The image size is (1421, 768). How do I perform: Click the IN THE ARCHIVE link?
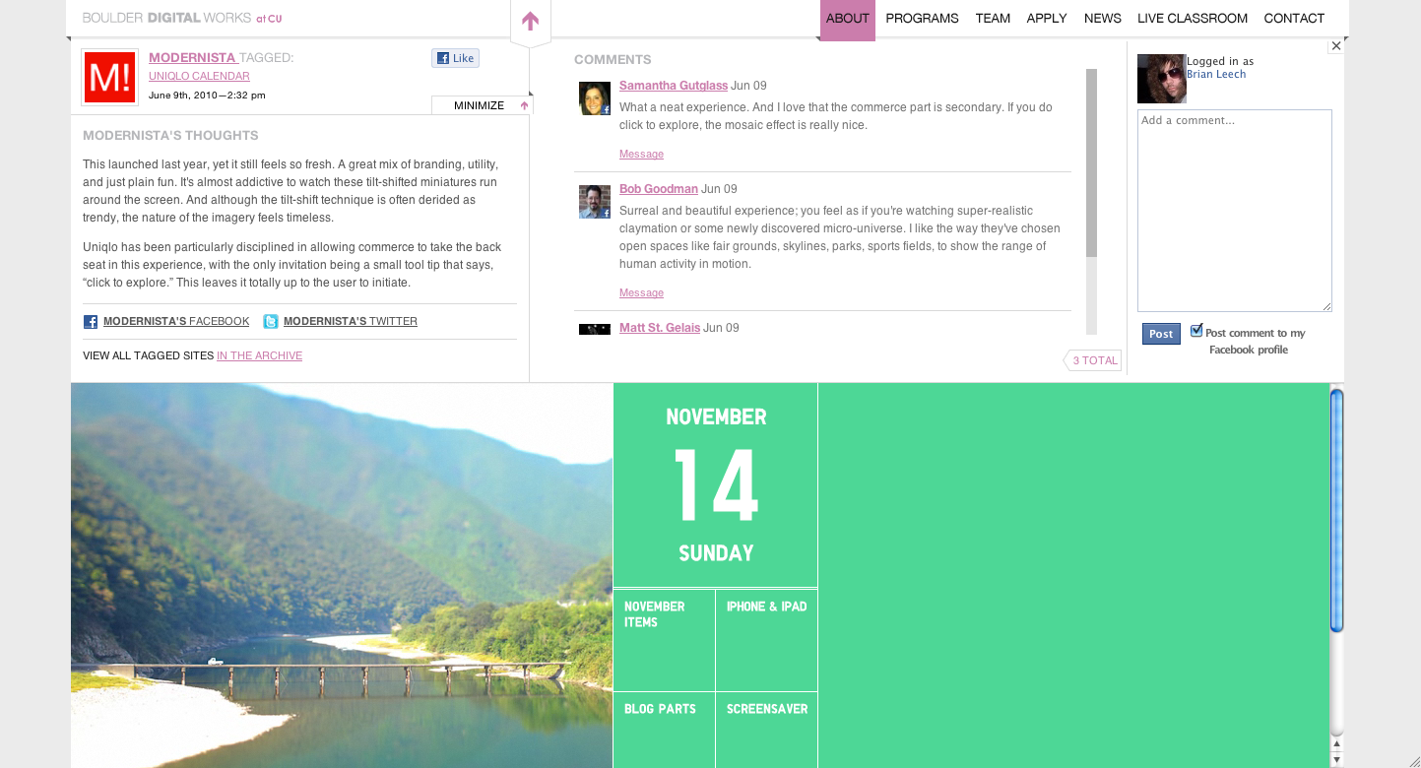[259, 356]
